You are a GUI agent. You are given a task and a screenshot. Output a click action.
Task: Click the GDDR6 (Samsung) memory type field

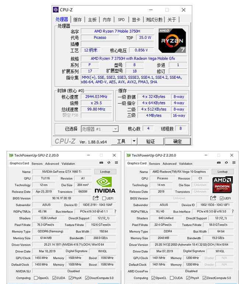tap(50, 231)
